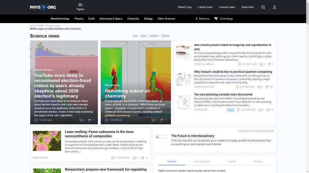This screenshot has width=309, height=173.
Task: Click share icon on YouTube election article
Action: 89,120
